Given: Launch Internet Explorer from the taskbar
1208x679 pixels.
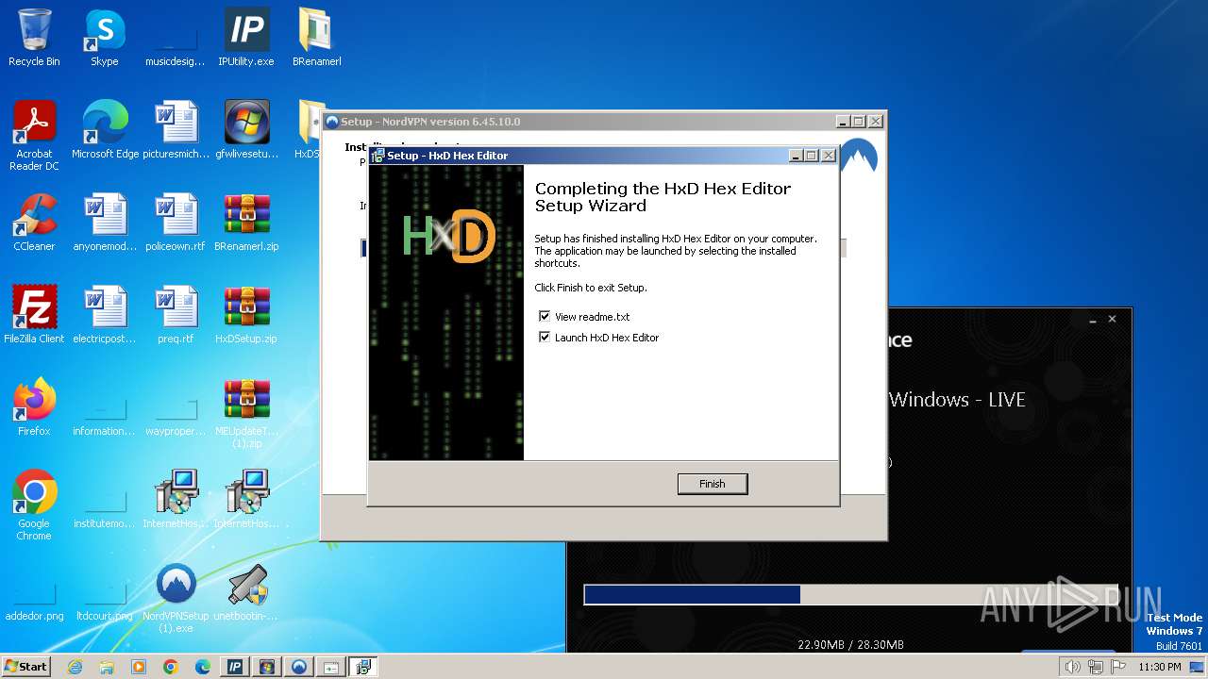Looking at the screenshot, I should click(75, 667).
